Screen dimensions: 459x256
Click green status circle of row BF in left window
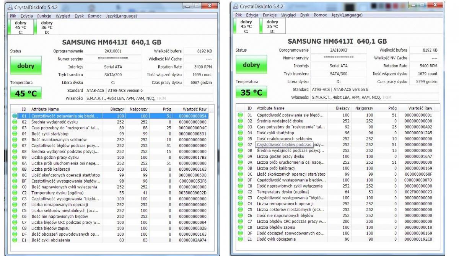click(15, 181)
